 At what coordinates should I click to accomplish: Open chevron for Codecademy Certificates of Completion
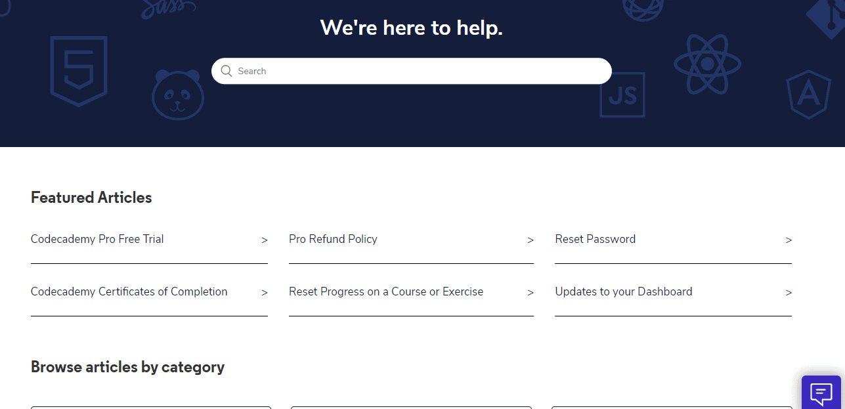265,293
